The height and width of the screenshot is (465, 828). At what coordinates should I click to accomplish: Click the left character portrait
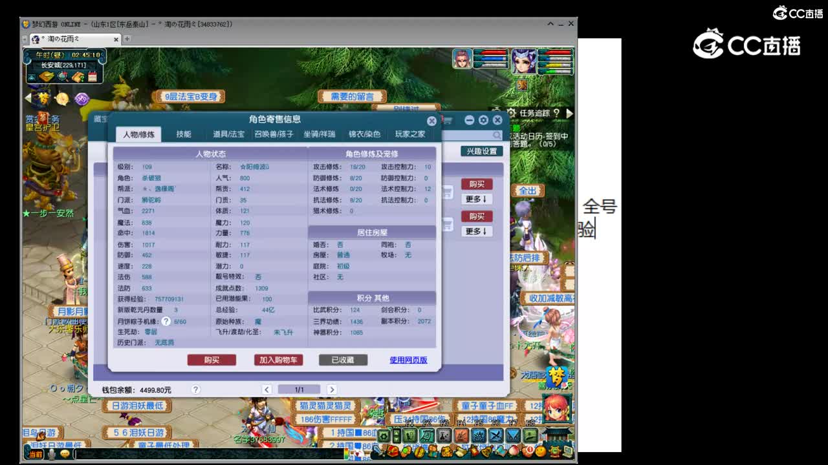462,59
